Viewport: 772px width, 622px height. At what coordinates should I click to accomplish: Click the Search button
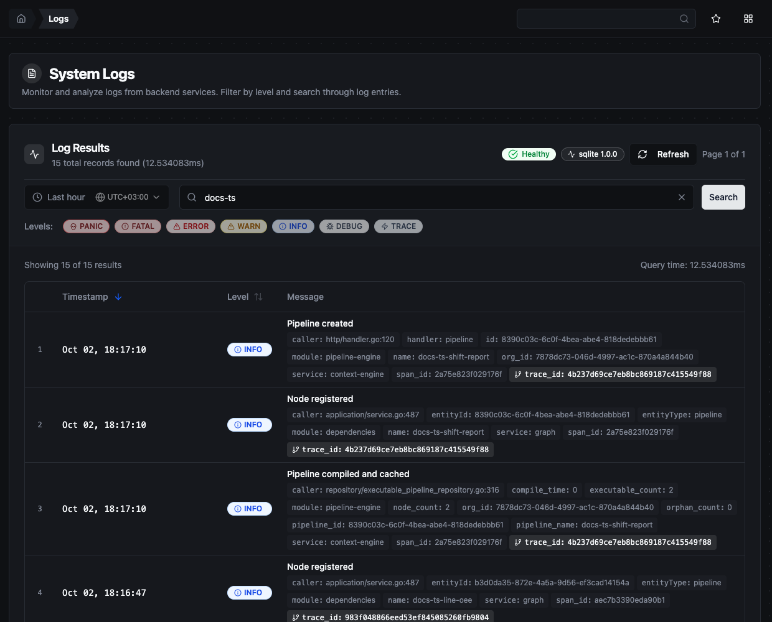(723, 197)
